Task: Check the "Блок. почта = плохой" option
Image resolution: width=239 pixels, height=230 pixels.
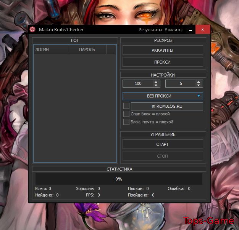Action: (126, 122)
